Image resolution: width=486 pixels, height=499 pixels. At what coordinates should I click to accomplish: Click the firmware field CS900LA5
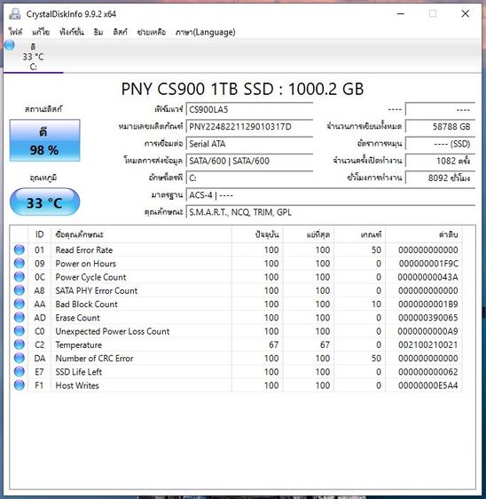[249, 110]
